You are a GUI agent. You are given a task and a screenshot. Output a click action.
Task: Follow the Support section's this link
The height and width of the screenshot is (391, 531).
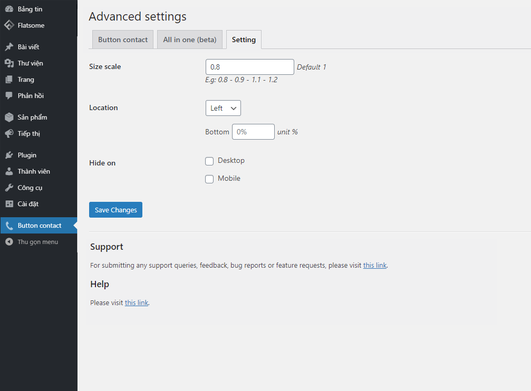[374, 266]
